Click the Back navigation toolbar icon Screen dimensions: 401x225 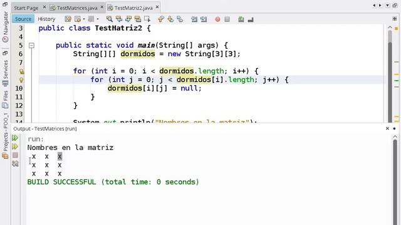78,19
